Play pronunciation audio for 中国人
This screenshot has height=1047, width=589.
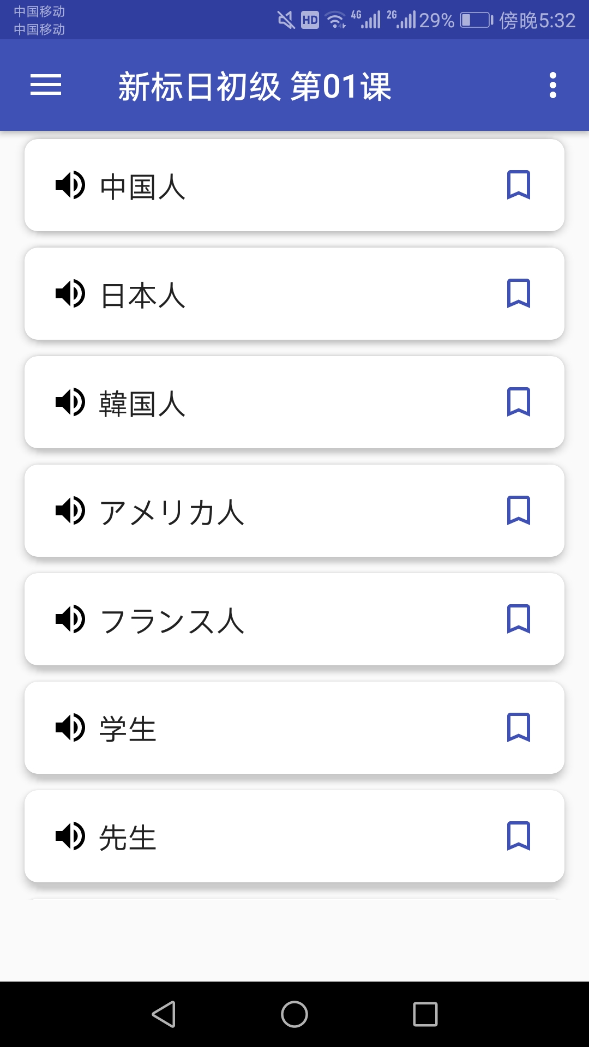tap(70, 185)
